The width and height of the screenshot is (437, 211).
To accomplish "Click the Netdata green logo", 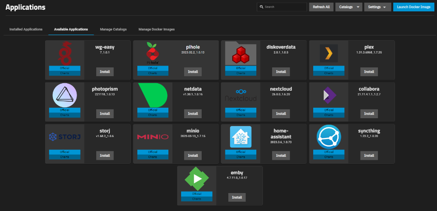I will (153, 95).
